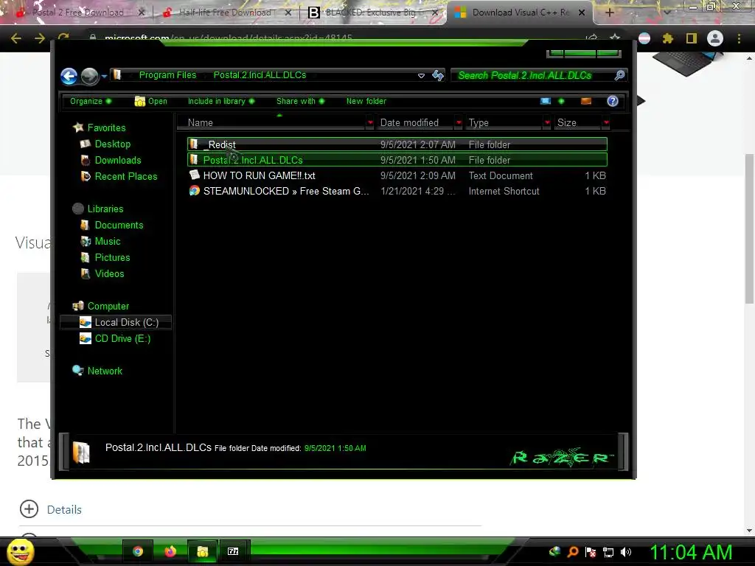
Task: Open Chrome extensions puzzle icon
Action: tap(668, 38)
